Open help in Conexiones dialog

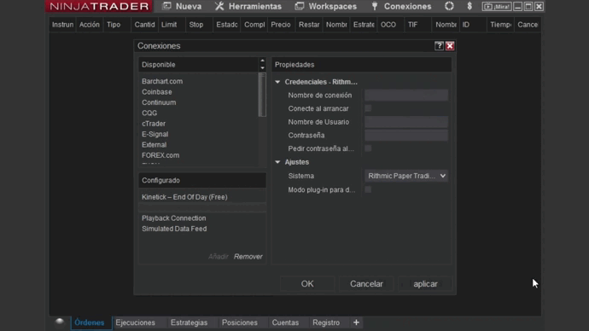coord(439,46)
